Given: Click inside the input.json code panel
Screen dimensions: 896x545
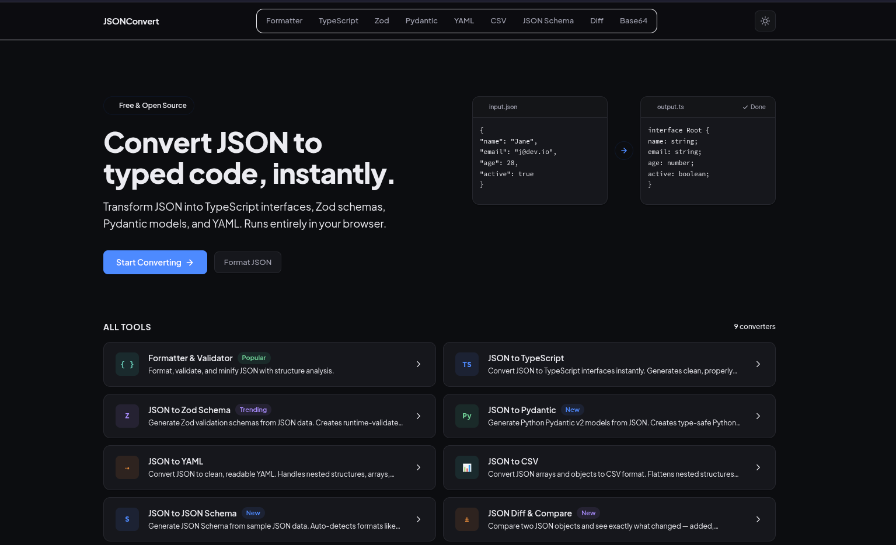Looking at the screenshot, I should pyautogui.click(x=539, y=158).
